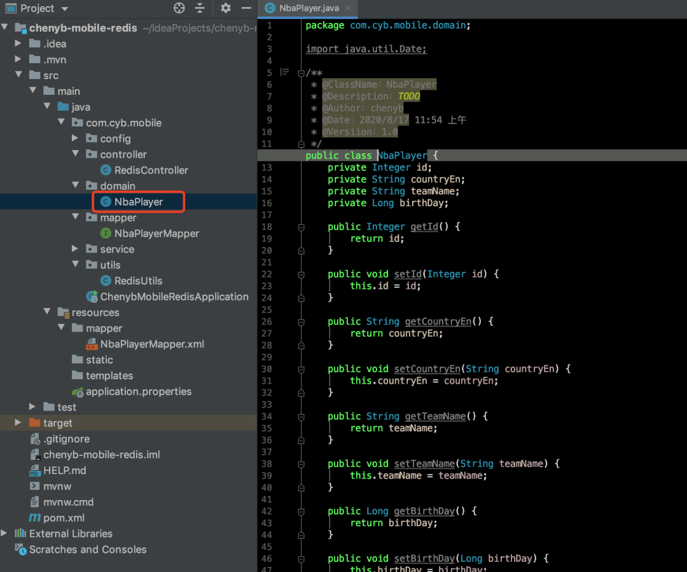Close the NbaPlayer.java tab
The width and height of the screenshot is (687, 572).
[x=347, y=8]
